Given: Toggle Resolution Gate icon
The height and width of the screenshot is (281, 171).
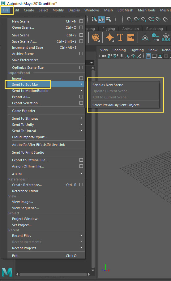Looking at the screenshot, I should click(x=160, y=56).
